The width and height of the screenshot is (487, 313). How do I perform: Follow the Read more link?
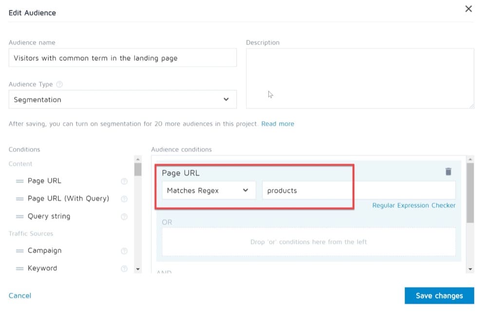click(x=278, y=124)
